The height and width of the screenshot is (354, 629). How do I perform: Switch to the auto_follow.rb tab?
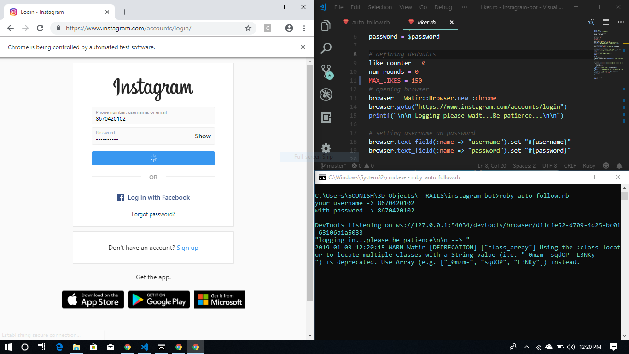367,22
